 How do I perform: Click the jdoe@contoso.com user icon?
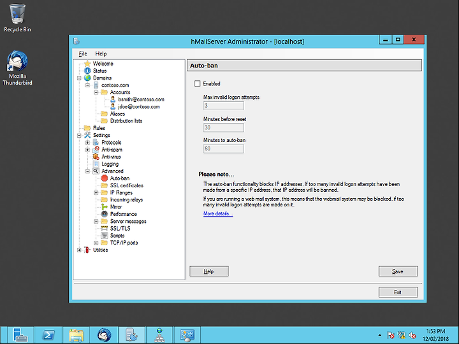pyautogui.click(x=113, y=106)
